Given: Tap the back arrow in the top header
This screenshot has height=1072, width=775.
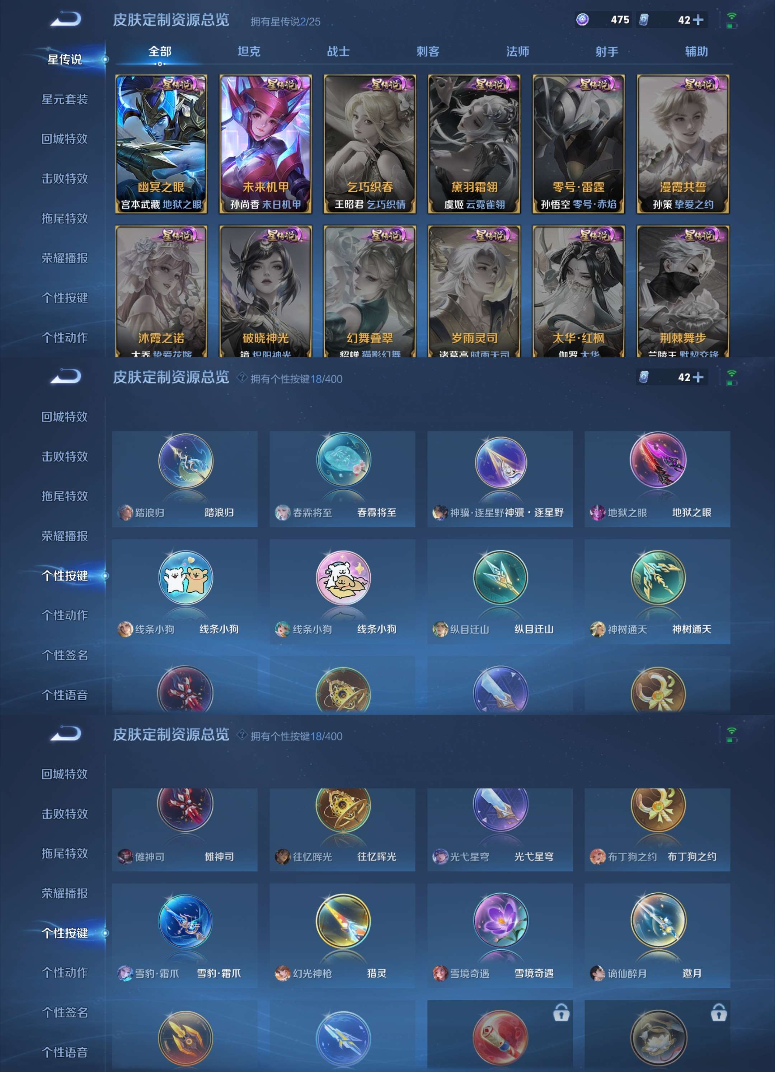Looking at the screenshot, I should point(66,19).
